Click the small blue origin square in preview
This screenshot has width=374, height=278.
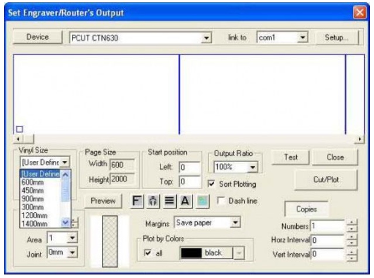(19, 129)
